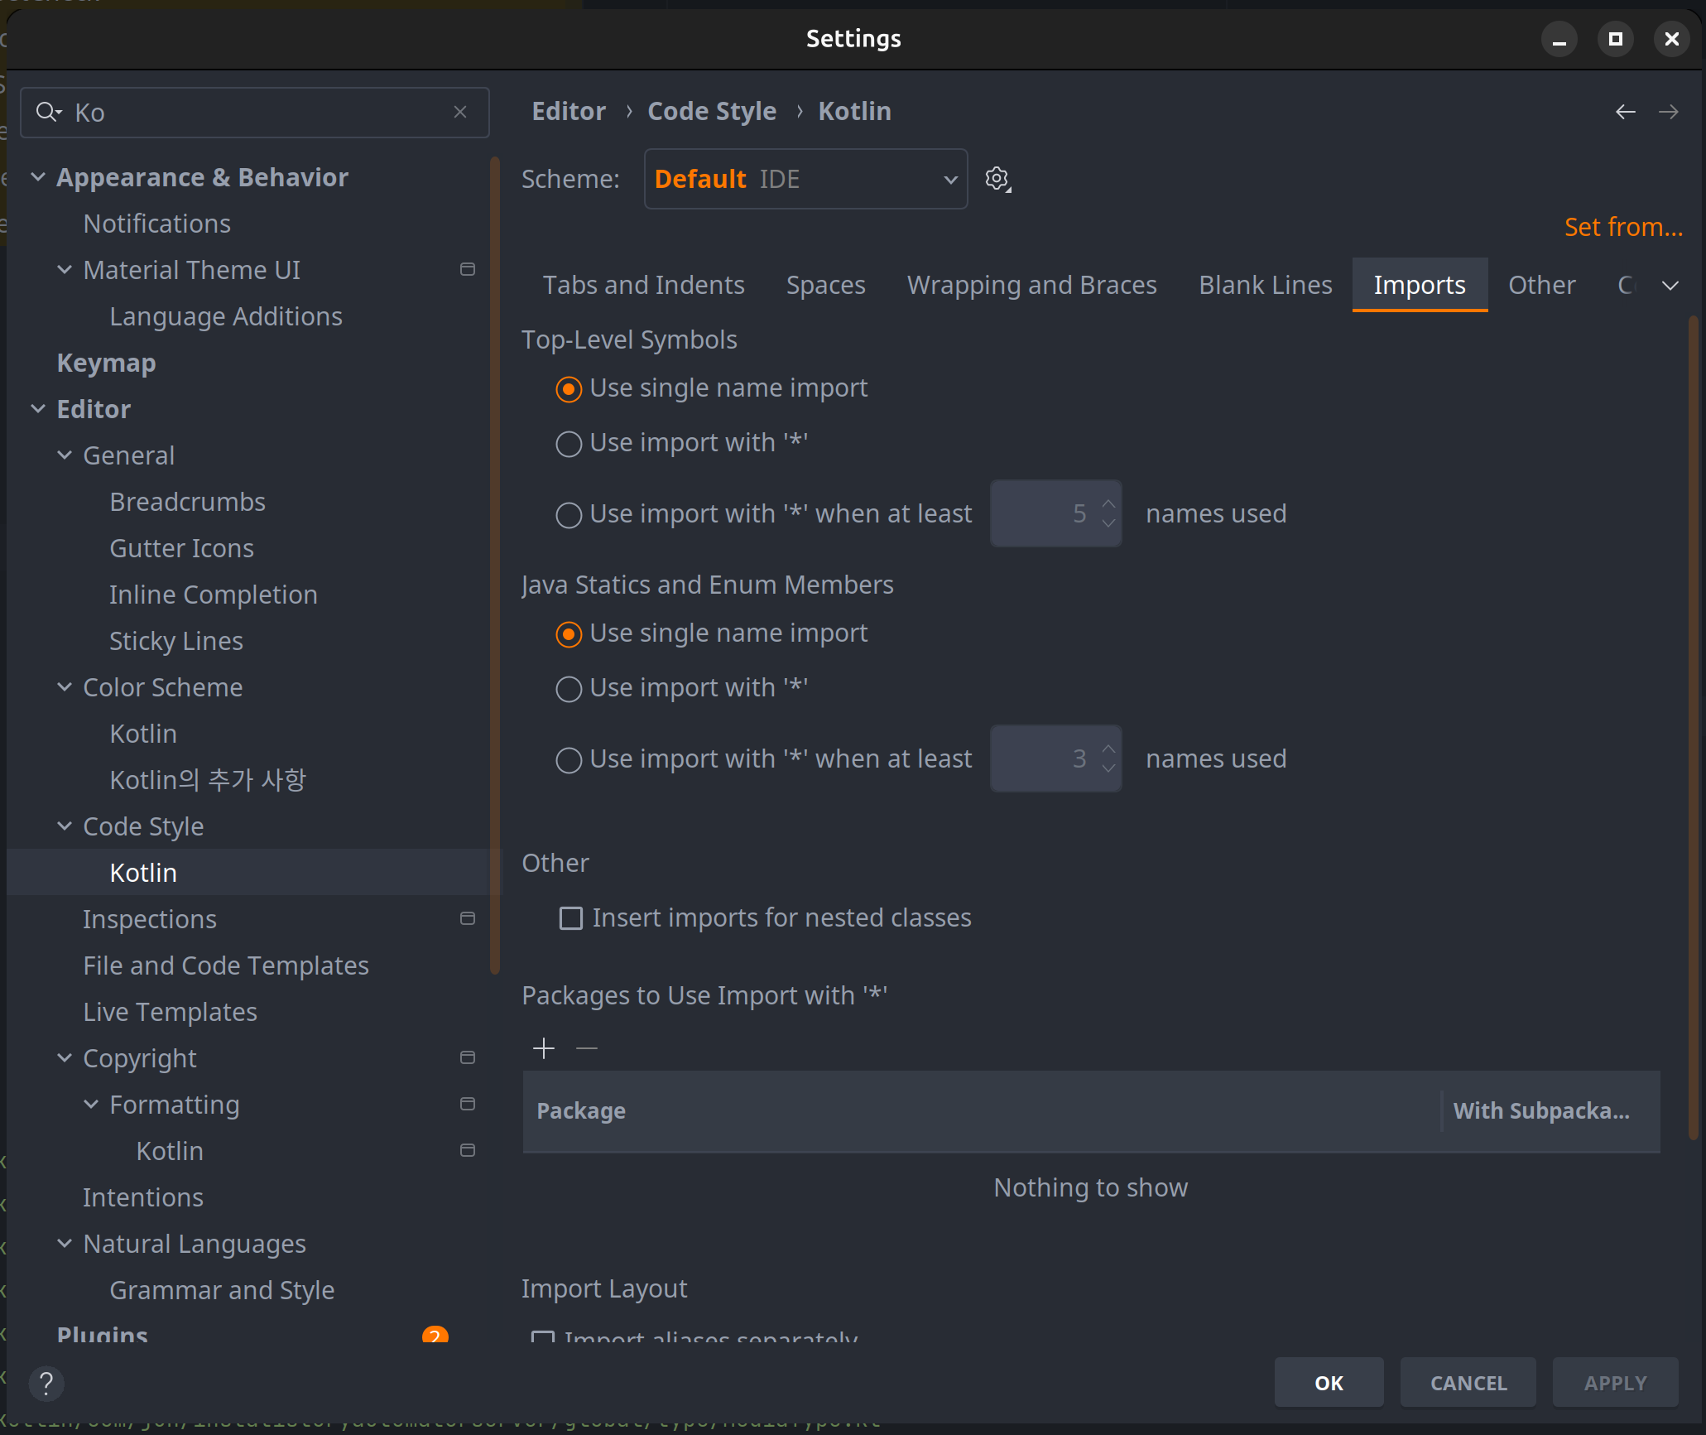Image resolution: width=1706 pixels, height=1435 pixels.
Task: Collapse the Material Theme UI node
Action: point(65,269)
